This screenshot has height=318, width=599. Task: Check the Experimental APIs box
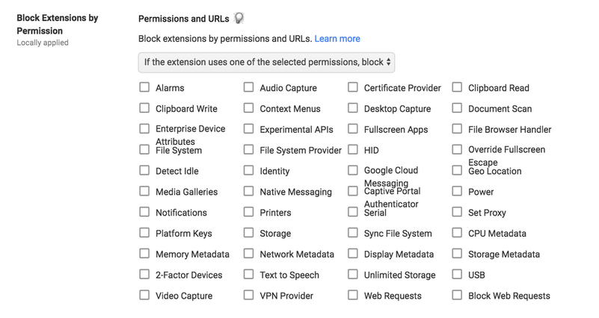249,129
